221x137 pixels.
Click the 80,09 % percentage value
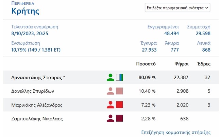point(147,77)
